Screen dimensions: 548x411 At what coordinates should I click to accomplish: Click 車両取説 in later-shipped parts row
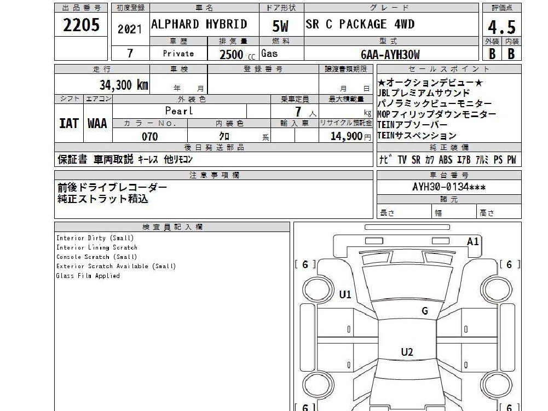(113, 159)
